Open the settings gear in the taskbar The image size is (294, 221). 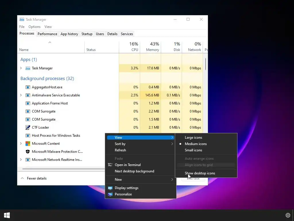[288, 215]
